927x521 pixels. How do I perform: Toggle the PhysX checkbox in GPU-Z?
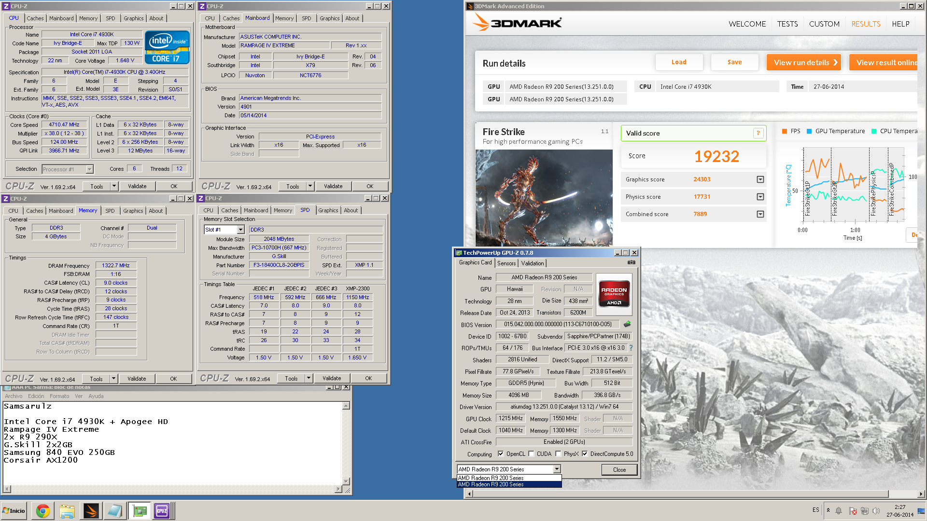click(x=558, y=454)
